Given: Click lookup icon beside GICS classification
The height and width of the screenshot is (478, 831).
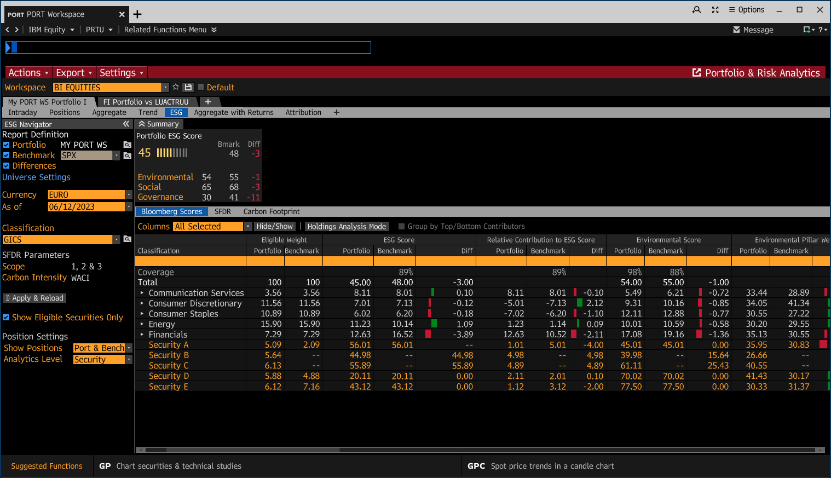Looking at the screenshot, I should coord(127,239).
